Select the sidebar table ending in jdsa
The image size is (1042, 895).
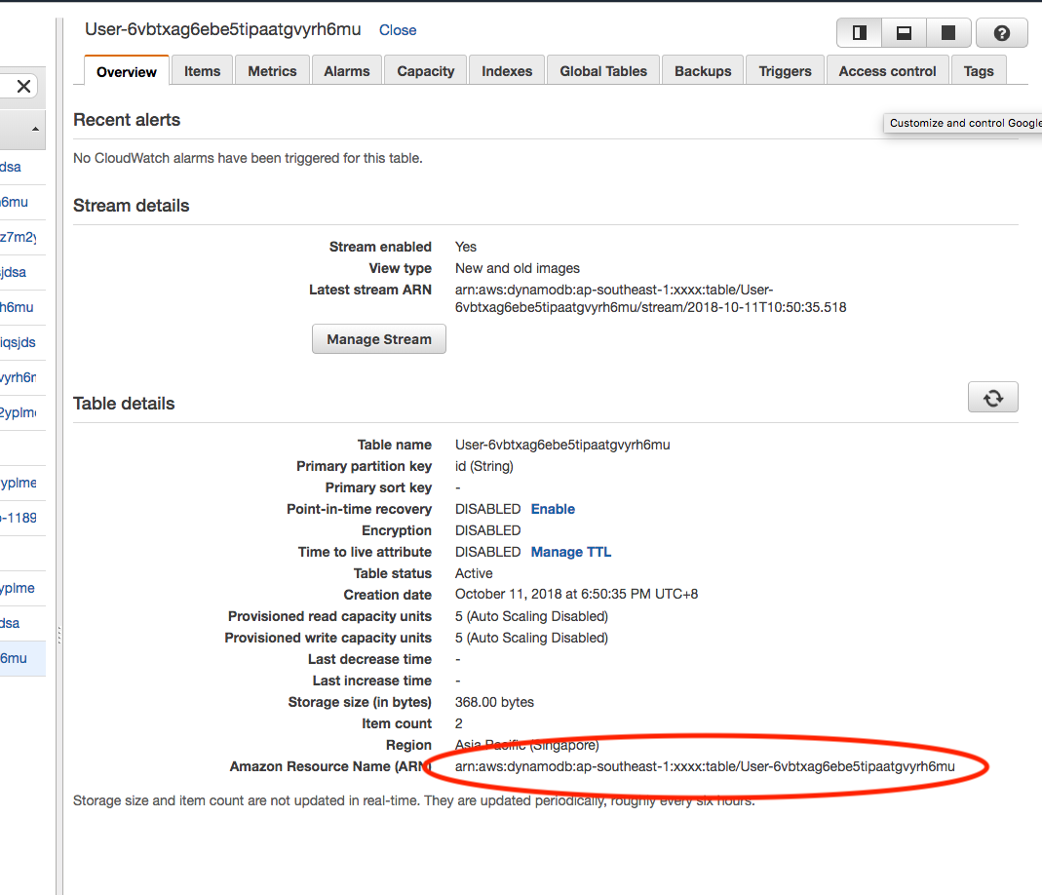click(x=14, y=272)
